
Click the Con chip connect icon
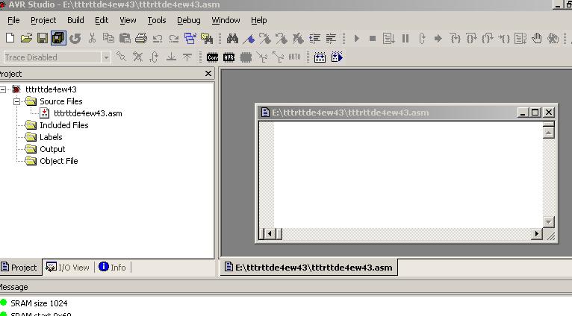click(x=212, y=57)
